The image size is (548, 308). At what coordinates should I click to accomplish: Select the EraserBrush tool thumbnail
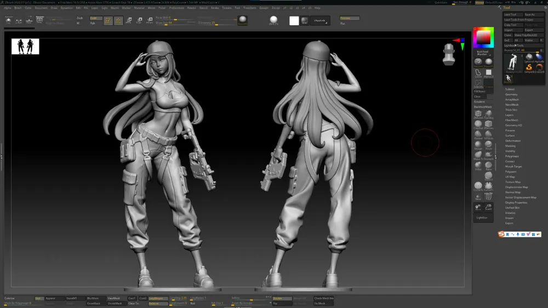[539, 68]
